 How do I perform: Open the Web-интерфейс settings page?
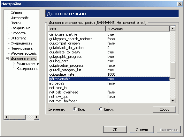coord(23,53)
